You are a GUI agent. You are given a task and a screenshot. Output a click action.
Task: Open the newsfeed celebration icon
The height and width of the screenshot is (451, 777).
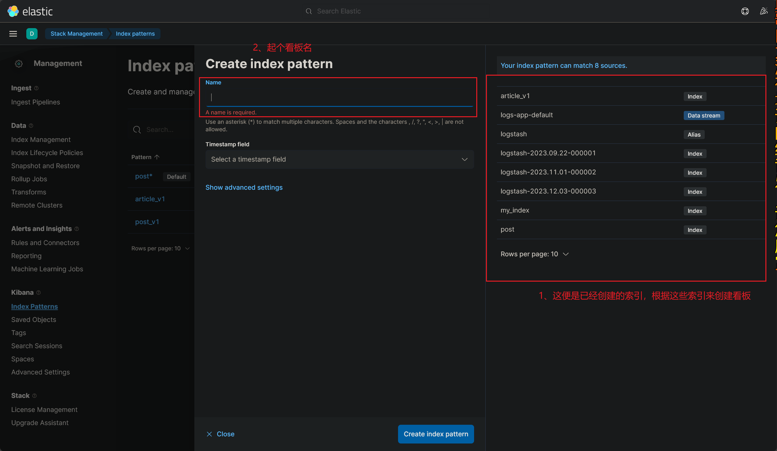(764, 11)
